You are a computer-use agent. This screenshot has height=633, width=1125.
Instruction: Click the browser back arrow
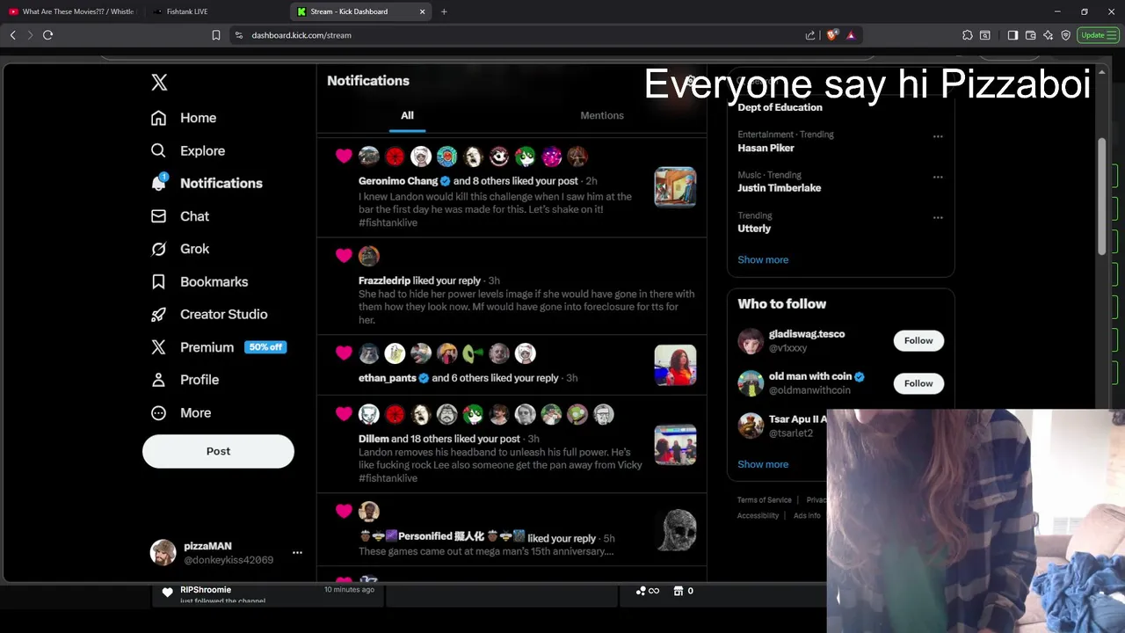(12, 35)
